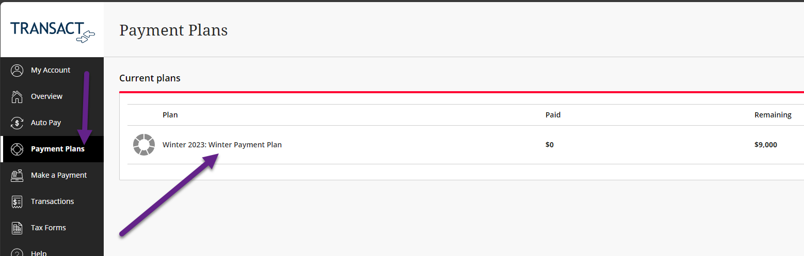Click the $0 paid amount
The image size is (804, 256).
pos(550,145)
